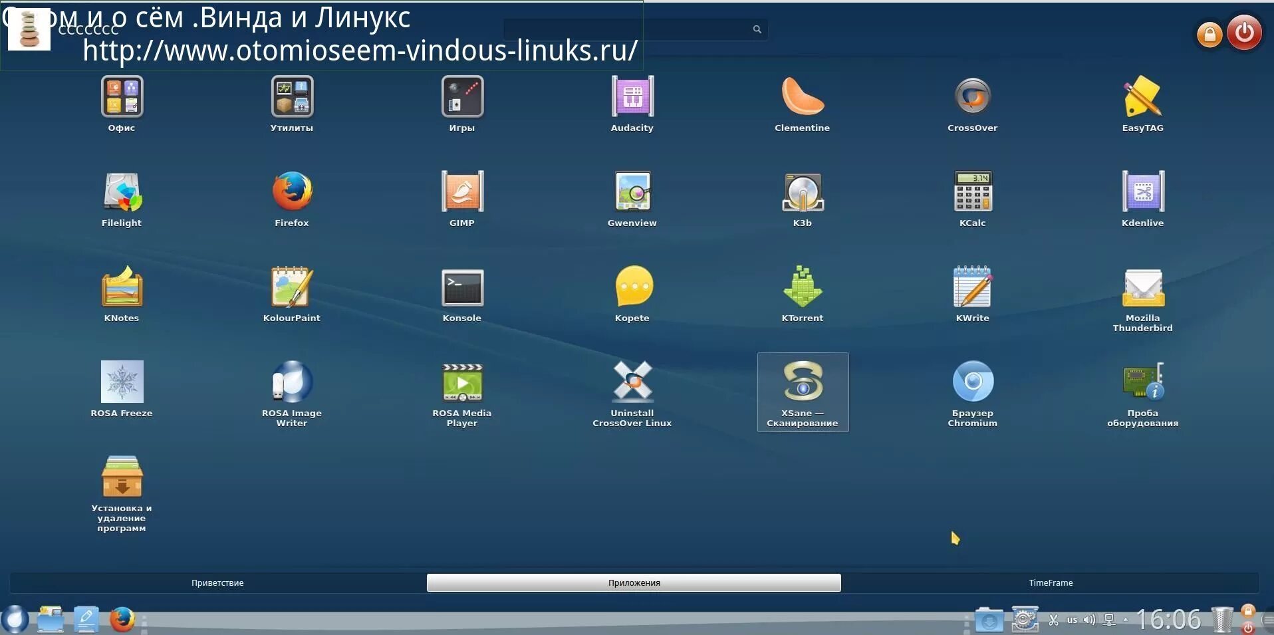Open K3b disc burner
Viewport: 1274px width, 635px height.
(x=803, y=199)
